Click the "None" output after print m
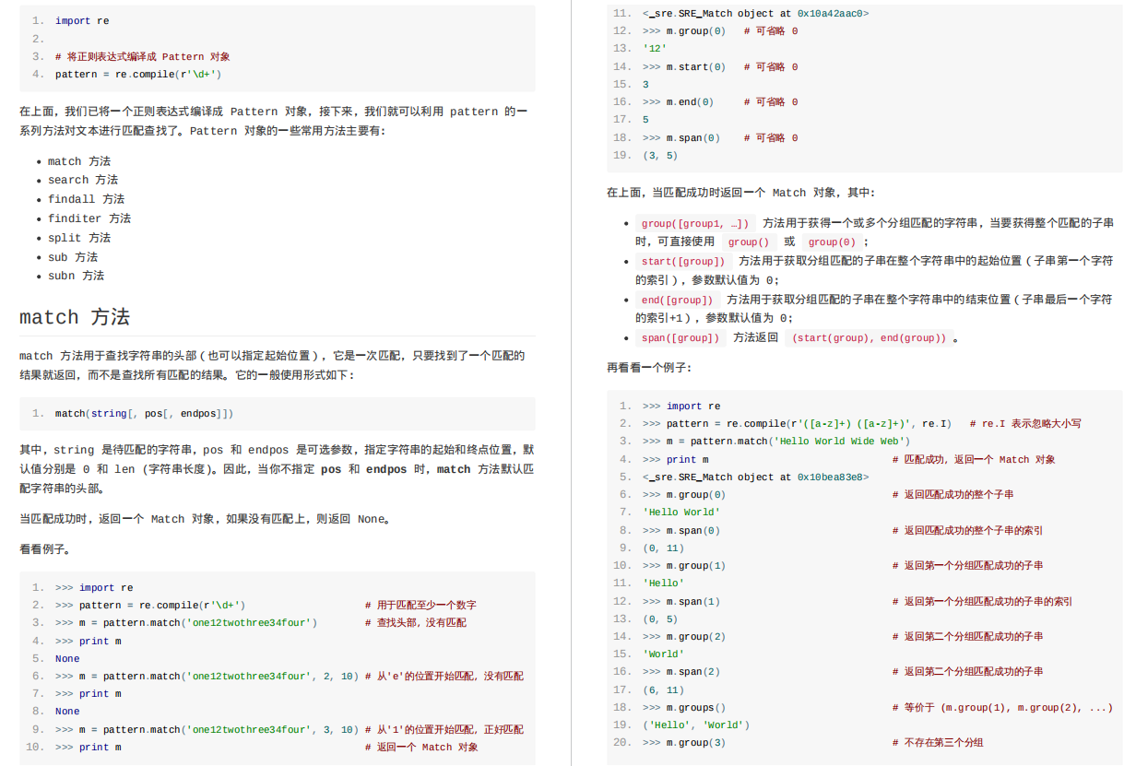This screenshot has width=1136, height=766. coord(65,658)
